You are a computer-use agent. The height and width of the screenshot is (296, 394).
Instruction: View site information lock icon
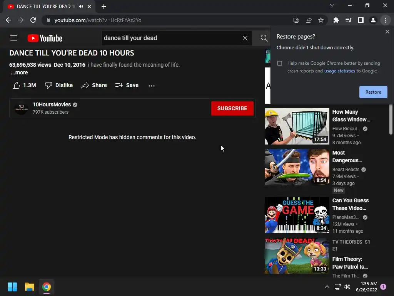[48, 20]
